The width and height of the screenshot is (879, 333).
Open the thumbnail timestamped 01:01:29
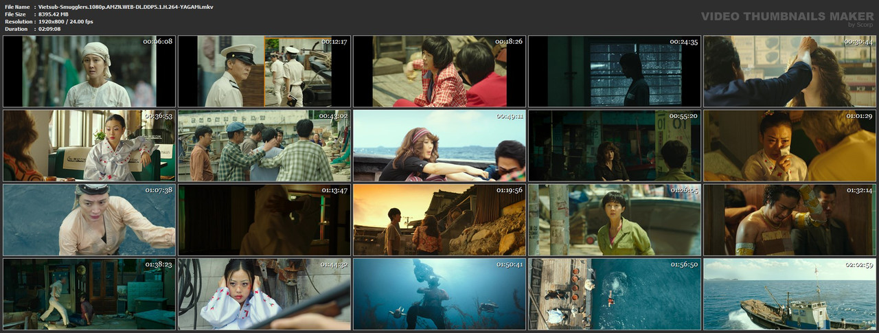click(x=790, y=146)
